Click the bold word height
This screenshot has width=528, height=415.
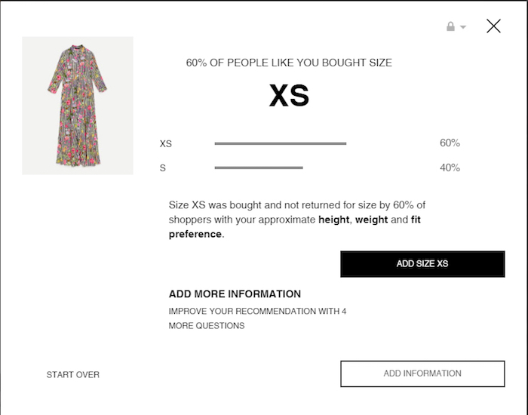[333, 220]
